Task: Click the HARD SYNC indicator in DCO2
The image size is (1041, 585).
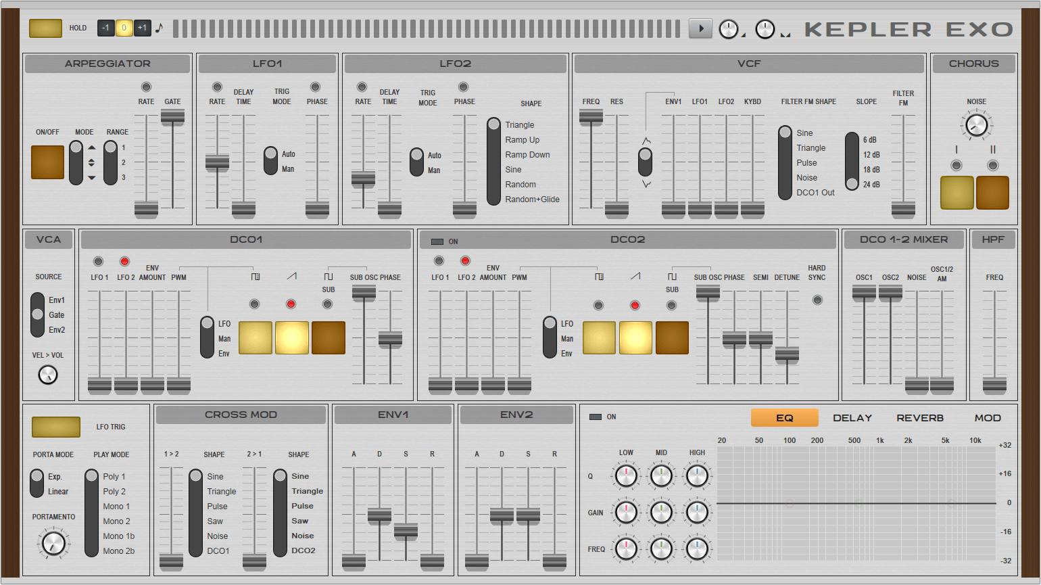Action: (817, 300)
